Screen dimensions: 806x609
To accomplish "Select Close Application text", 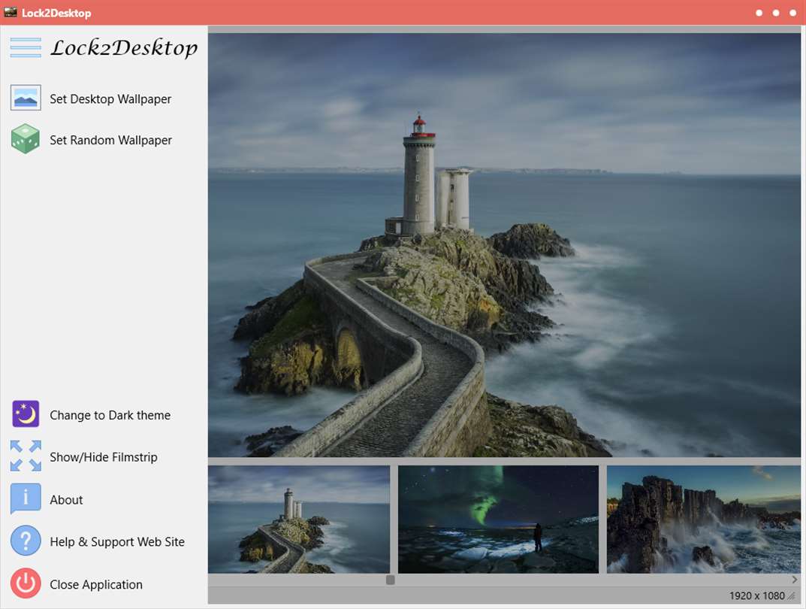I will click(x=96, y=585).
